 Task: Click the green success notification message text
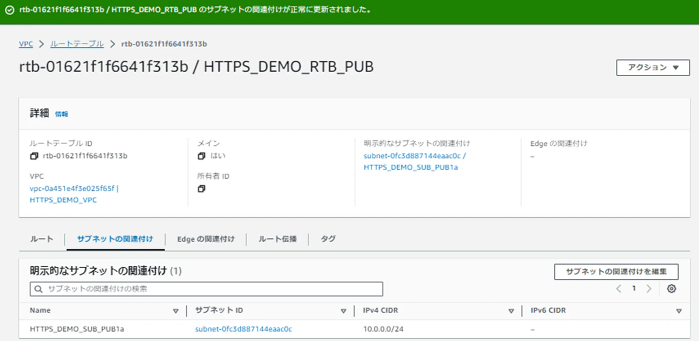click(195, 10)
